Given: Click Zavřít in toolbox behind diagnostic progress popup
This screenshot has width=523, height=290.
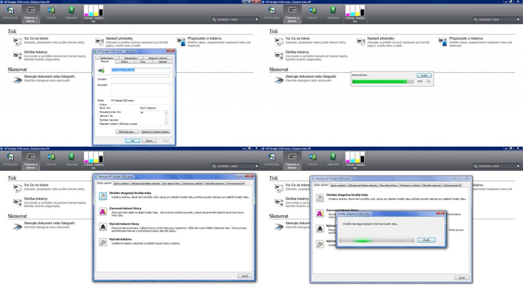Looking at the screenshot, I should [x=462, y=278].
